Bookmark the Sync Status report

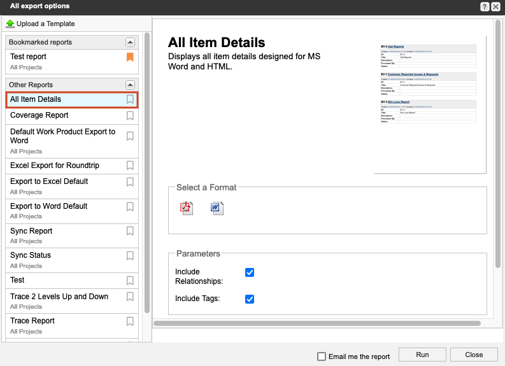(130, 256)
